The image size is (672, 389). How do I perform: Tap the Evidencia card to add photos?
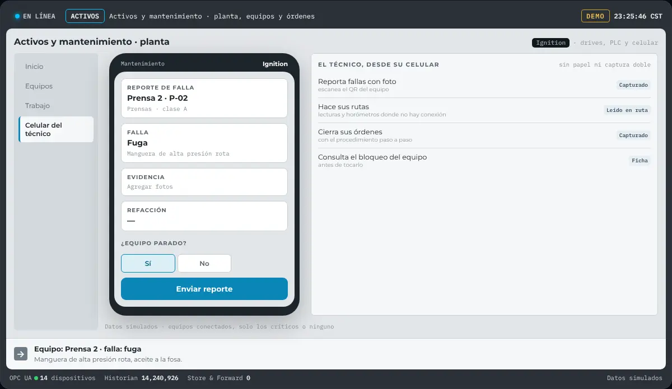[x=204, y=182]
